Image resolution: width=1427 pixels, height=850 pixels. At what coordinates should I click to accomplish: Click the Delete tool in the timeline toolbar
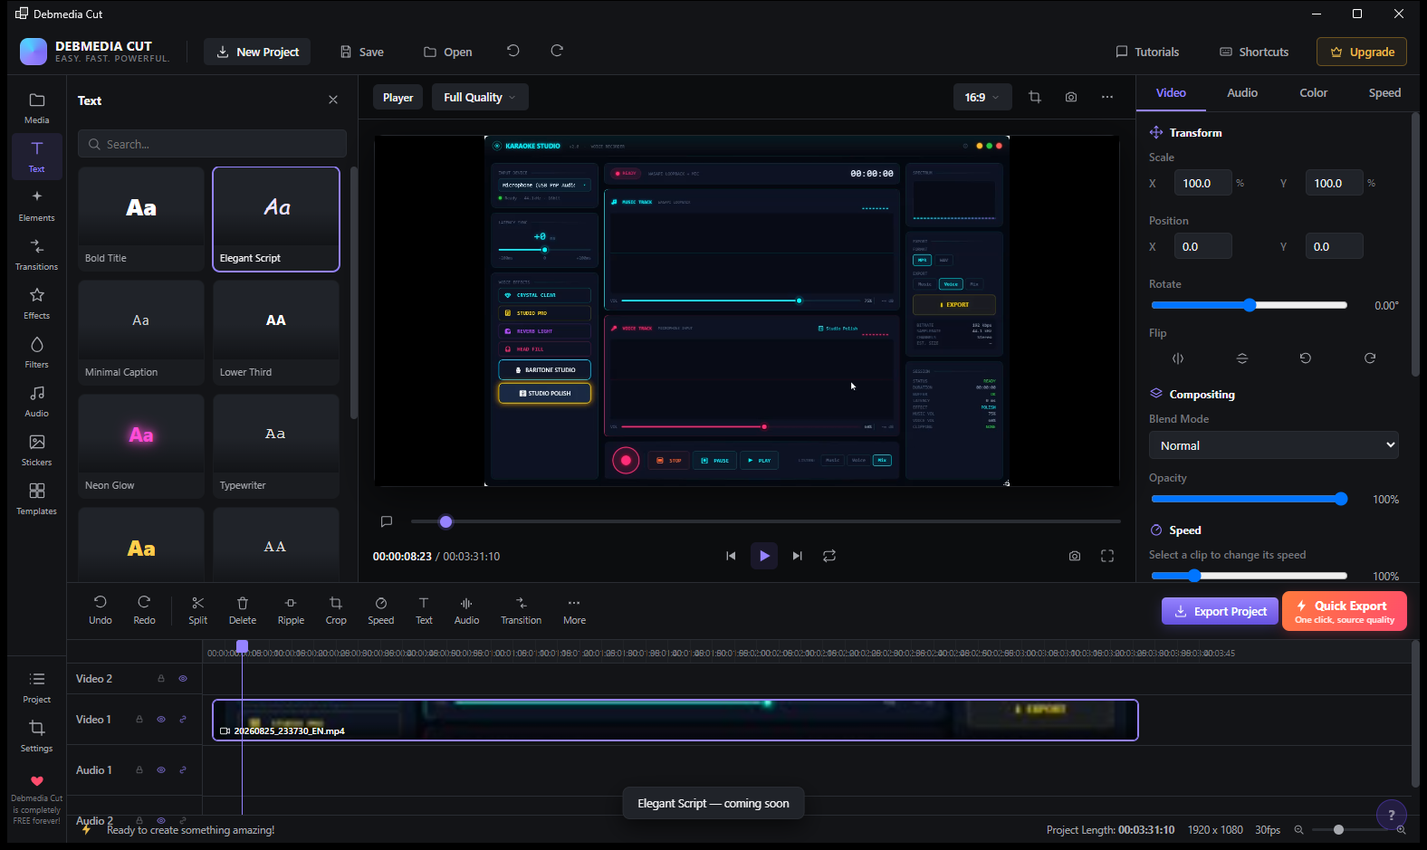tap(242, 610)
